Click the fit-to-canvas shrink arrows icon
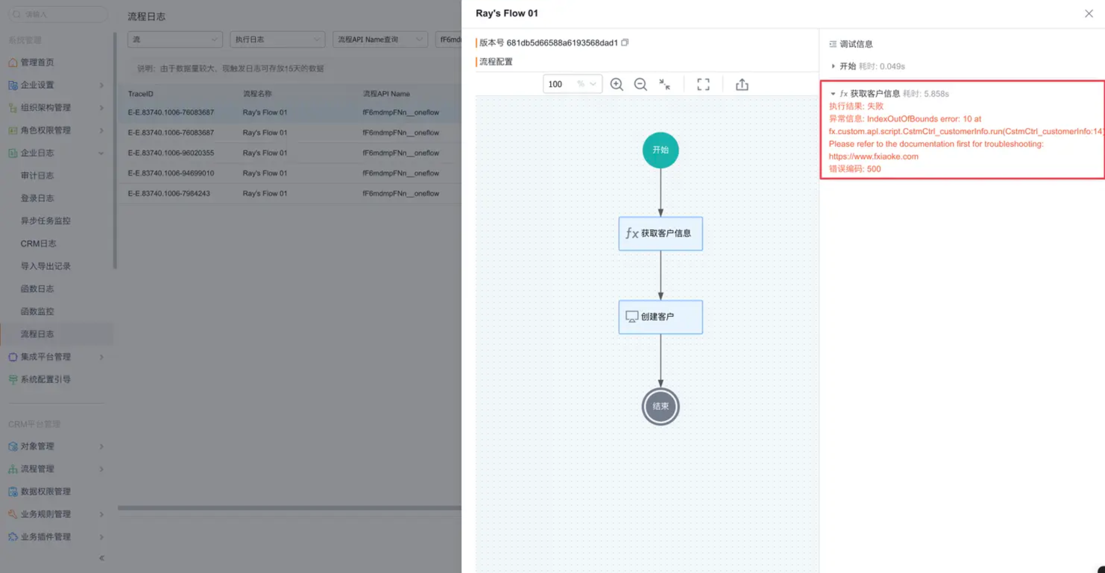The width and height of the screenshot is (1105, 573). 664,84
